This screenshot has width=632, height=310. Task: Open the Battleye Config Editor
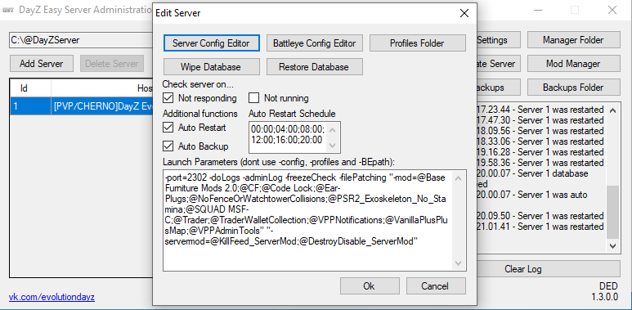click(315, 43)
